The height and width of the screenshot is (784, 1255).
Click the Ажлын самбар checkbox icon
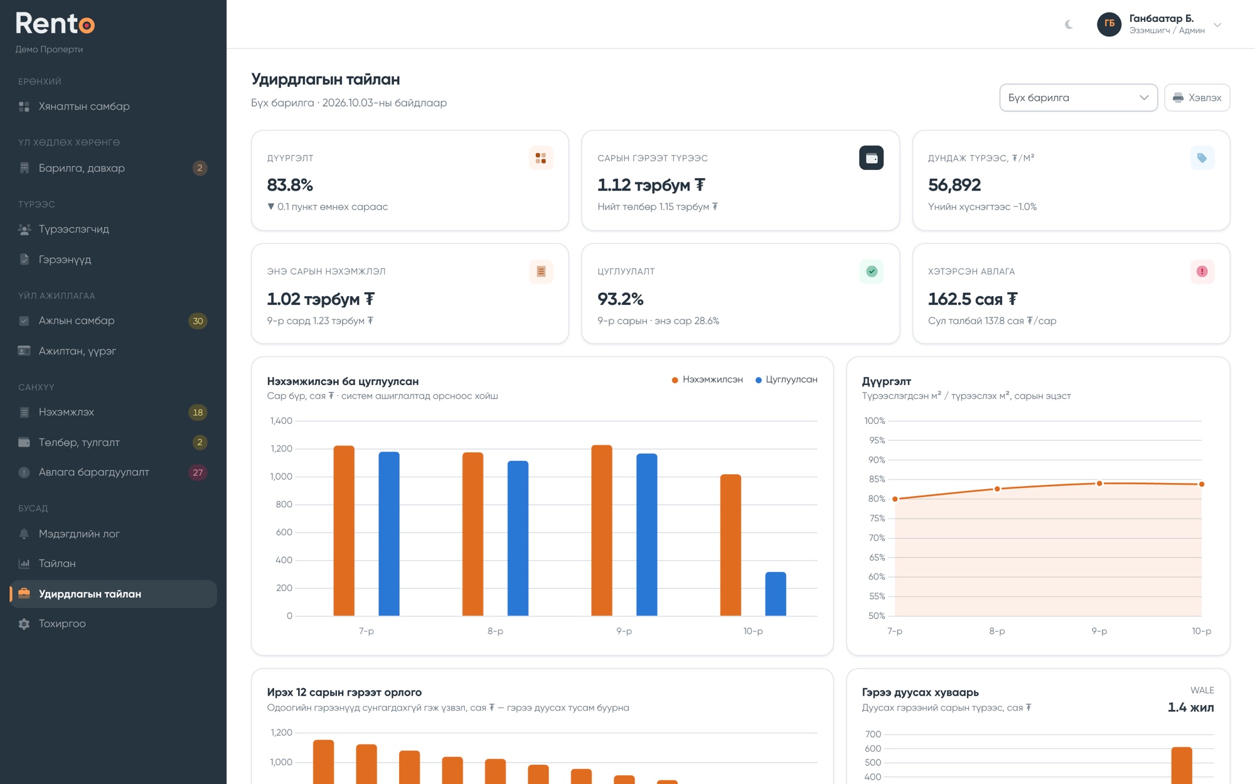24,321
